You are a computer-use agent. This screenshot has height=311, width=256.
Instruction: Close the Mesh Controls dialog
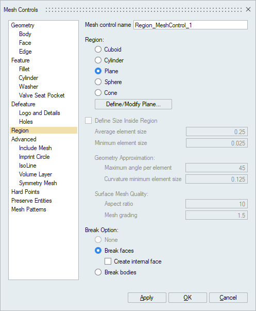(248, 9)
